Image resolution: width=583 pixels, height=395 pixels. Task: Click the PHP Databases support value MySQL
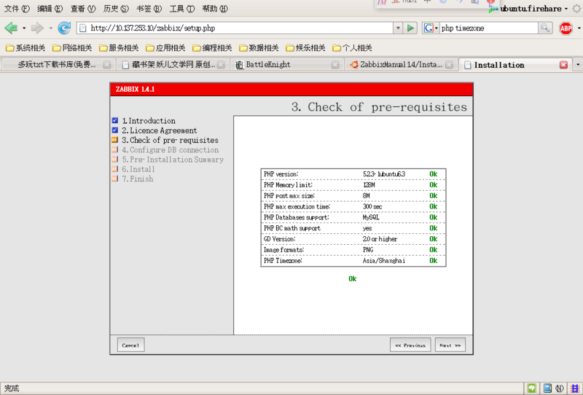[371, 217]
